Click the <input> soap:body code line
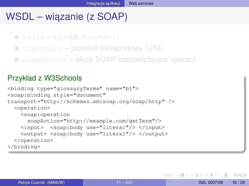The image size is (249, 186). [93, 127]
